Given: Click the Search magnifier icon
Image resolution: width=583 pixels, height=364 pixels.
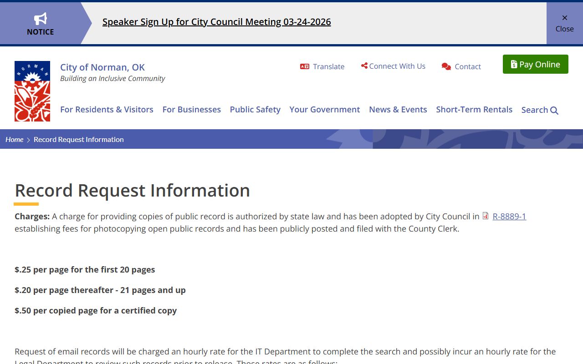Looking at the screenshot, I should (554, 111).
